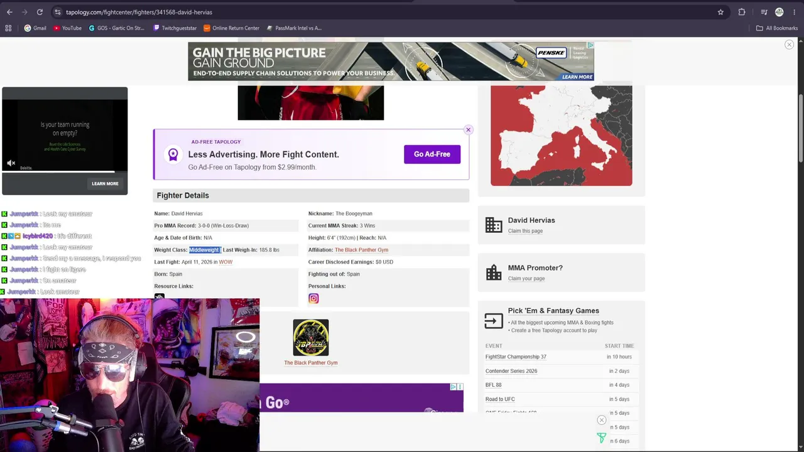Open the PassMark Intel bookmark
This screenshot has width=804, height=452.
(x=294, y=28)
